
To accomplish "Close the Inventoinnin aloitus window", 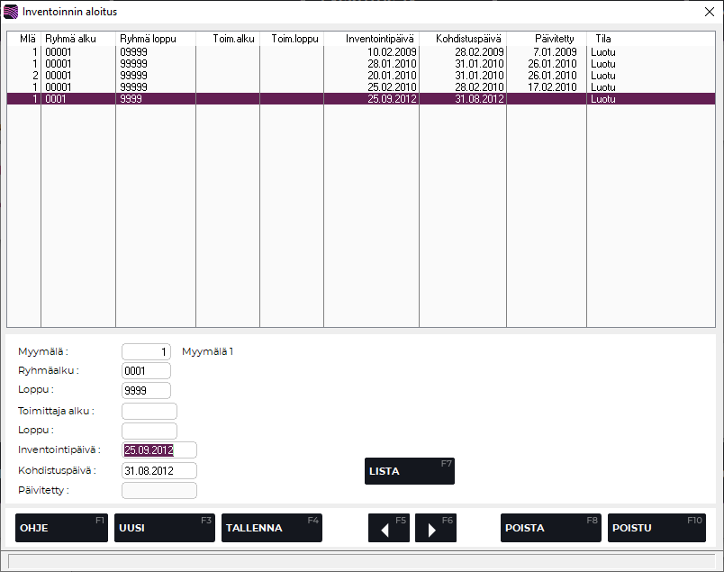I will (709, 12).
